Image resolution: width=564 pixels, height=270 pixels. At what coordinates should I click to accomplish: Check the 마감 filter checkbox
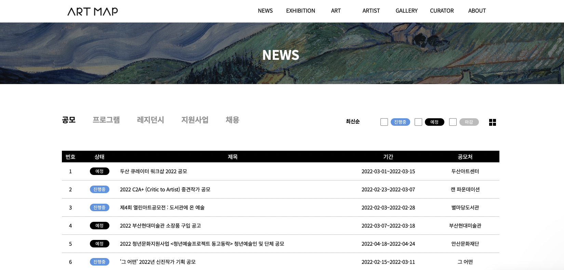453,122
